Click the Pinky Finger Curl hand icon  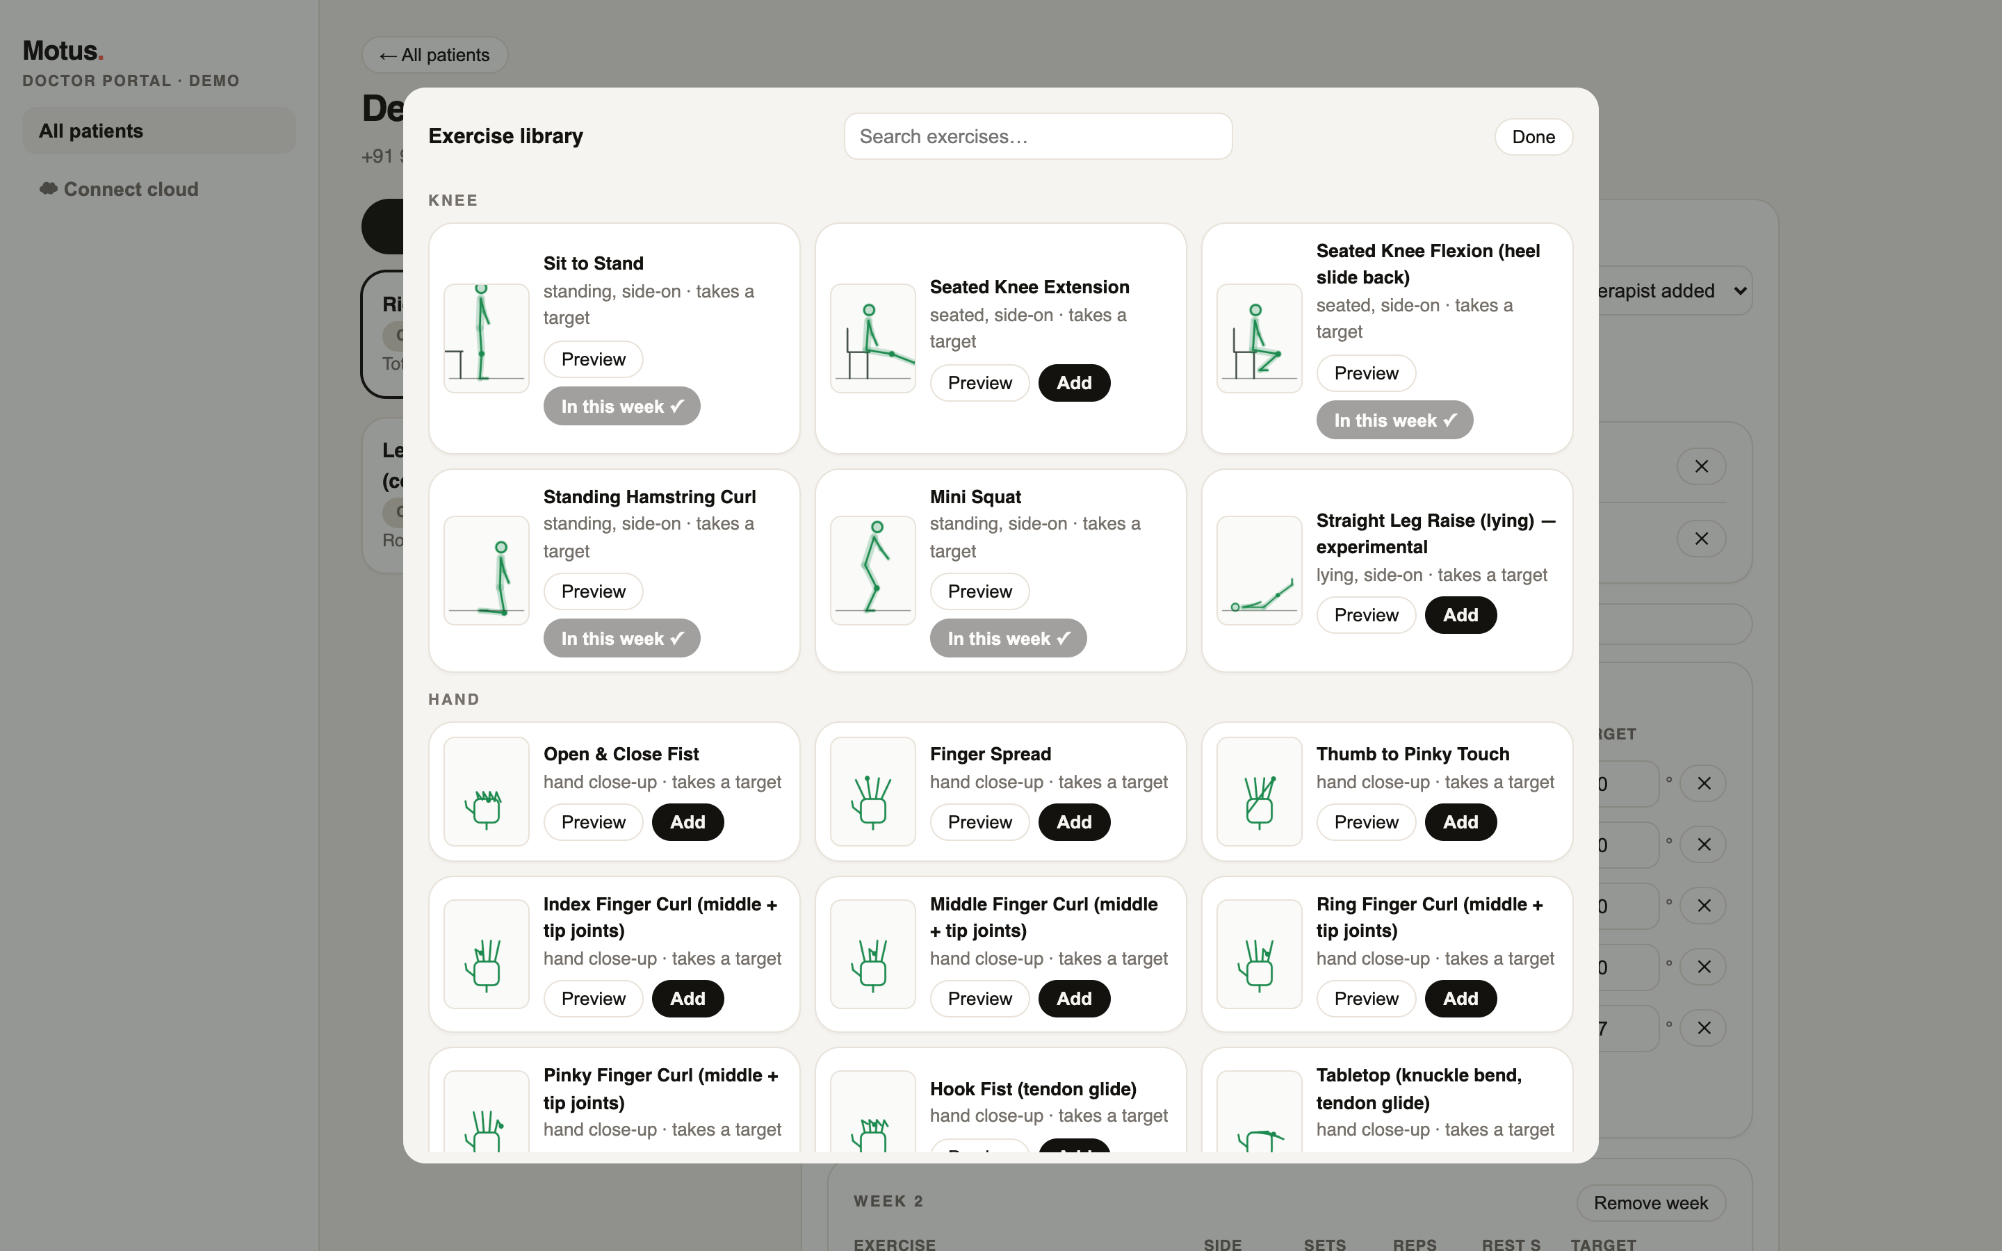click(487, 1113)
